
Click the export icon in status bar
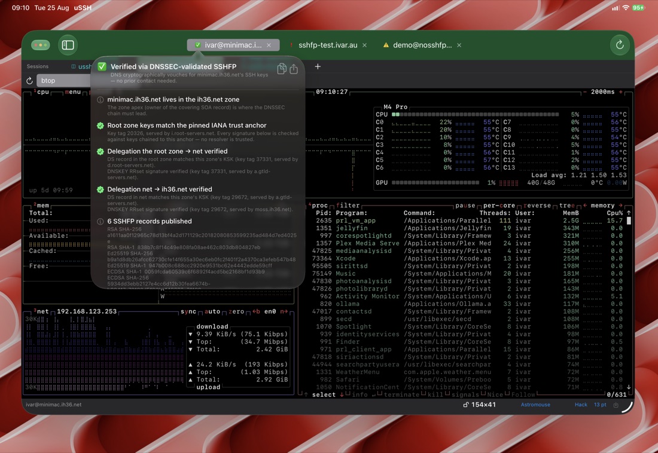[616, 405]
